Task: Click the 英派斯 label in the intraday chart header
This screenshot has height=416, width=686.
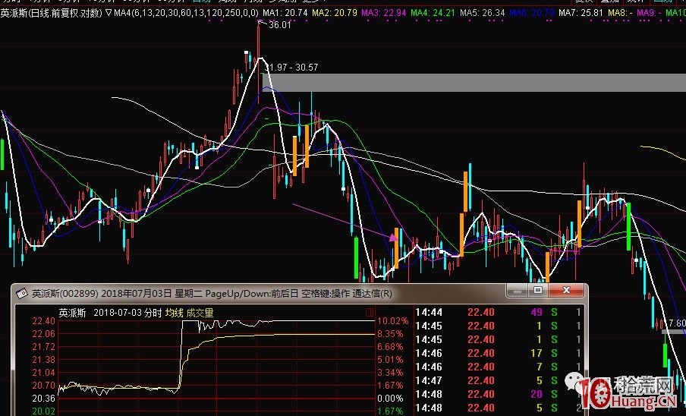Action: 72,313
